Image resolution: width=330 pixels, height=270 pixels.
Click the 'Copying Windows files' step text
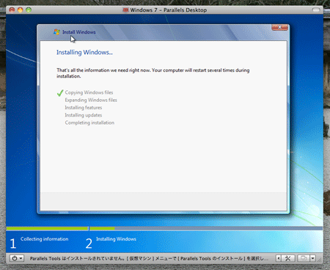(89, 92)
